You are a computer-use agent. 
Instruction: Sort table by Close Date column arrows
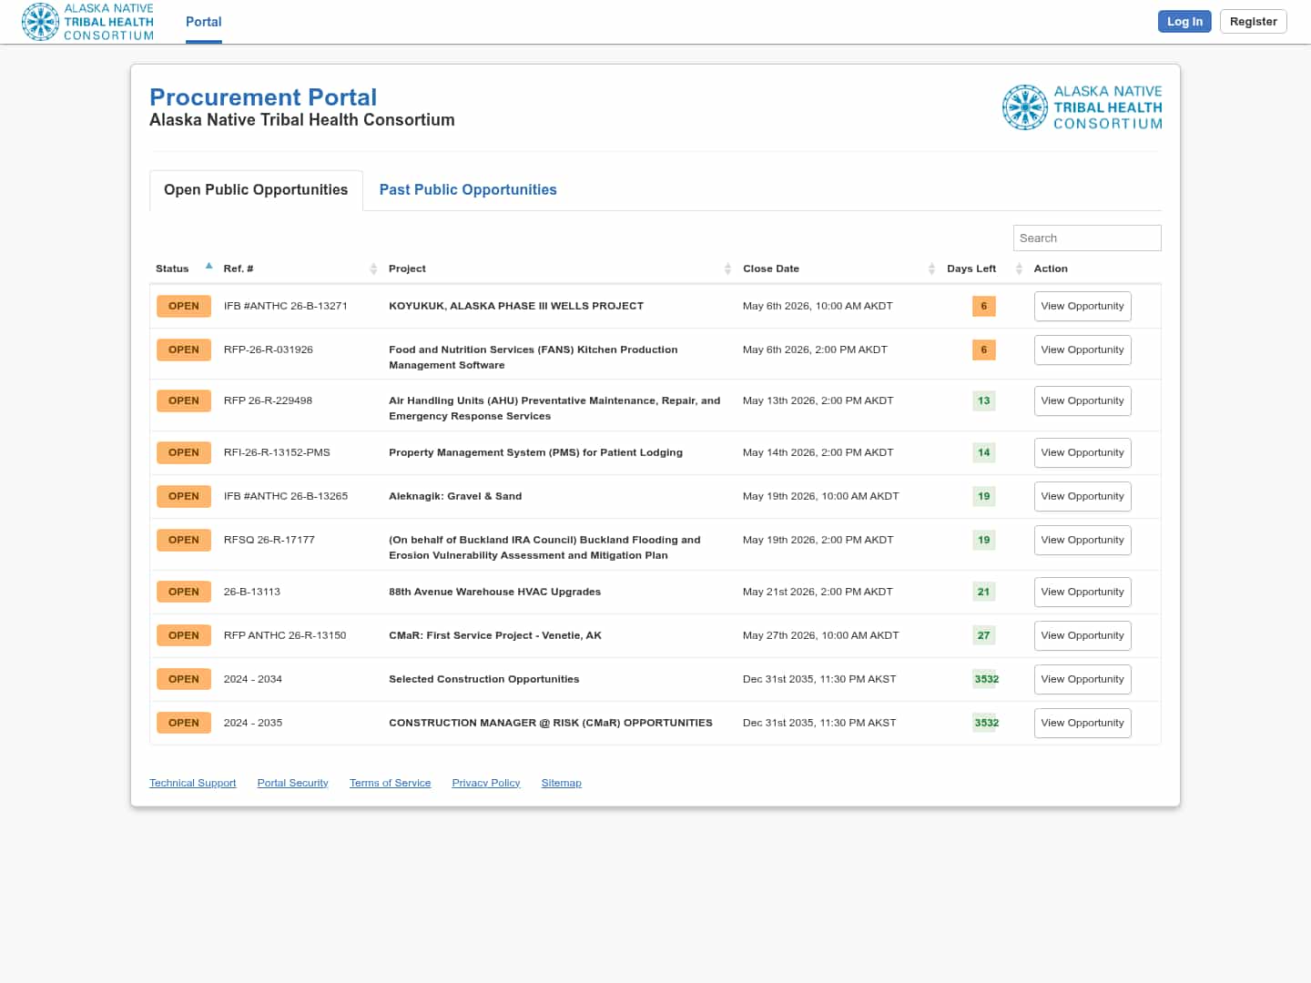point(931,269)
